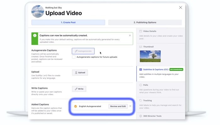Select the Create Post tab

coord(68,22)
